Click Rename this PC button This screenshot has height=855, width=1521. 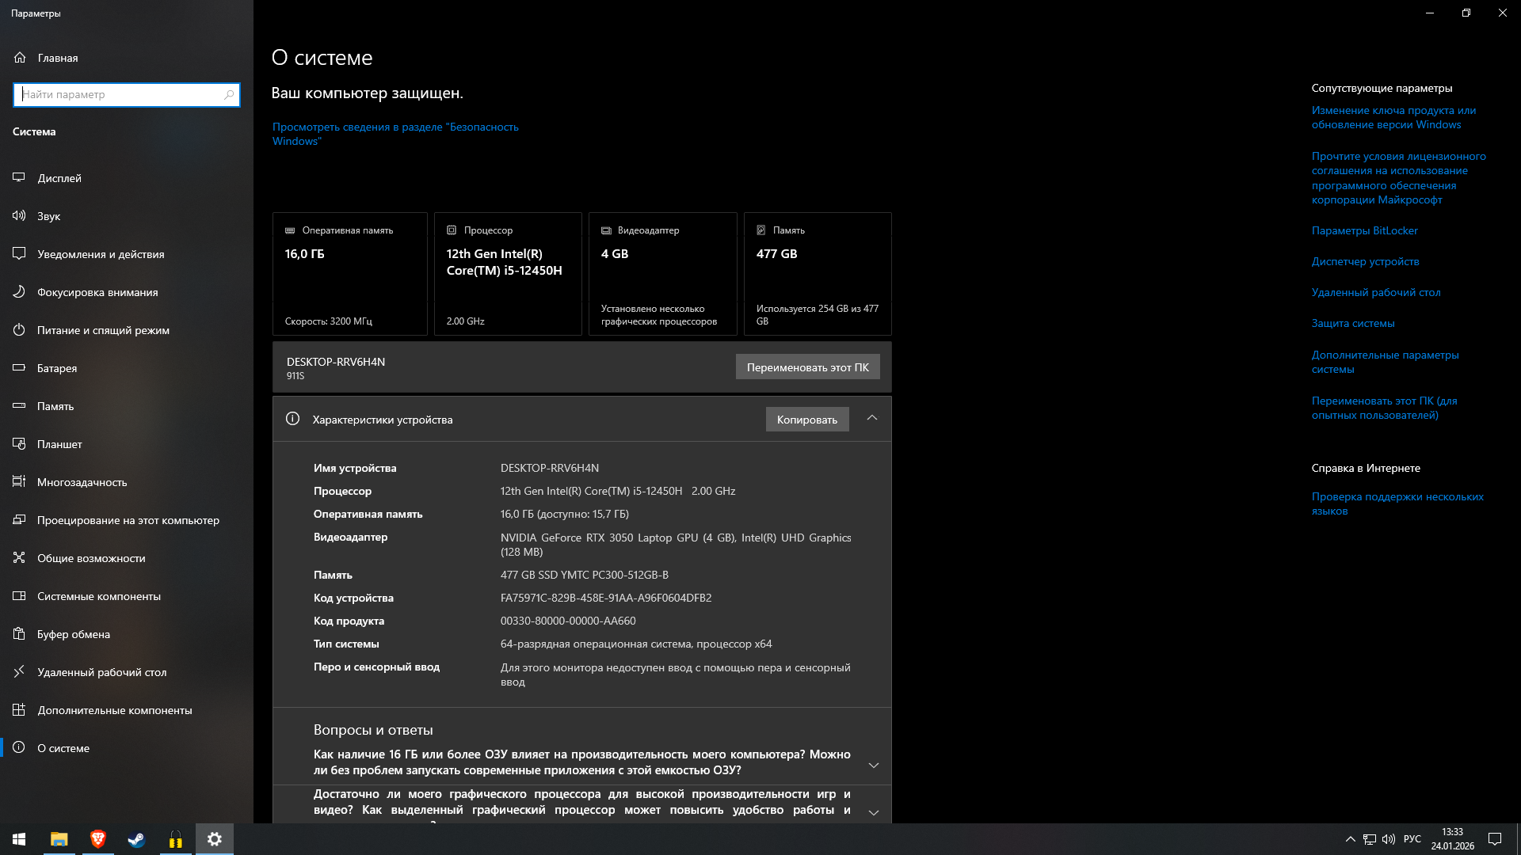(807, 367)
